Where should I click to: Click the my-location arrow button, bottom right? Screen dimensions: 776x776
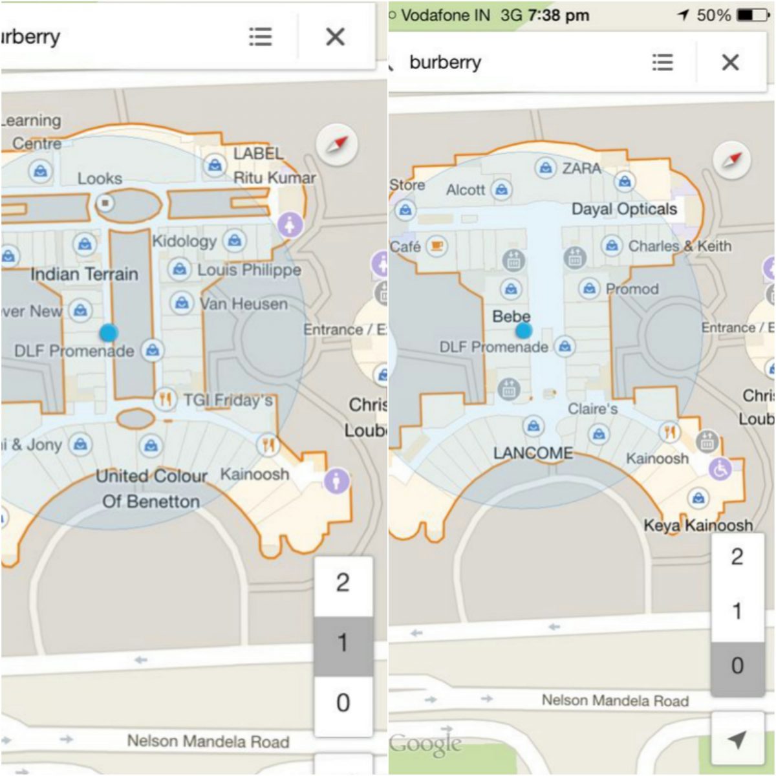pos(737,739)
